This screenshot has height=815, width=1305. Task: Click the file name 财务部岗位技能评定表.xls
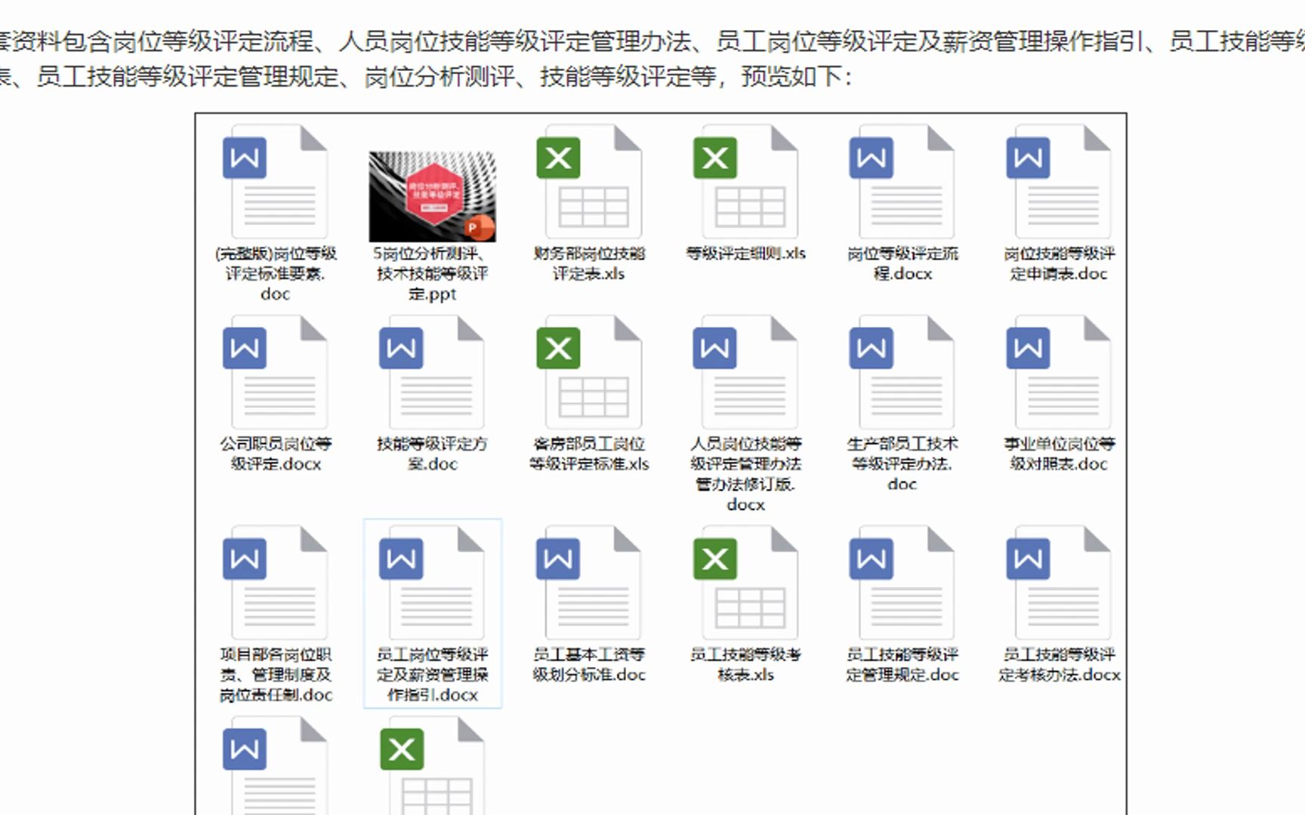tap(589, 263)
